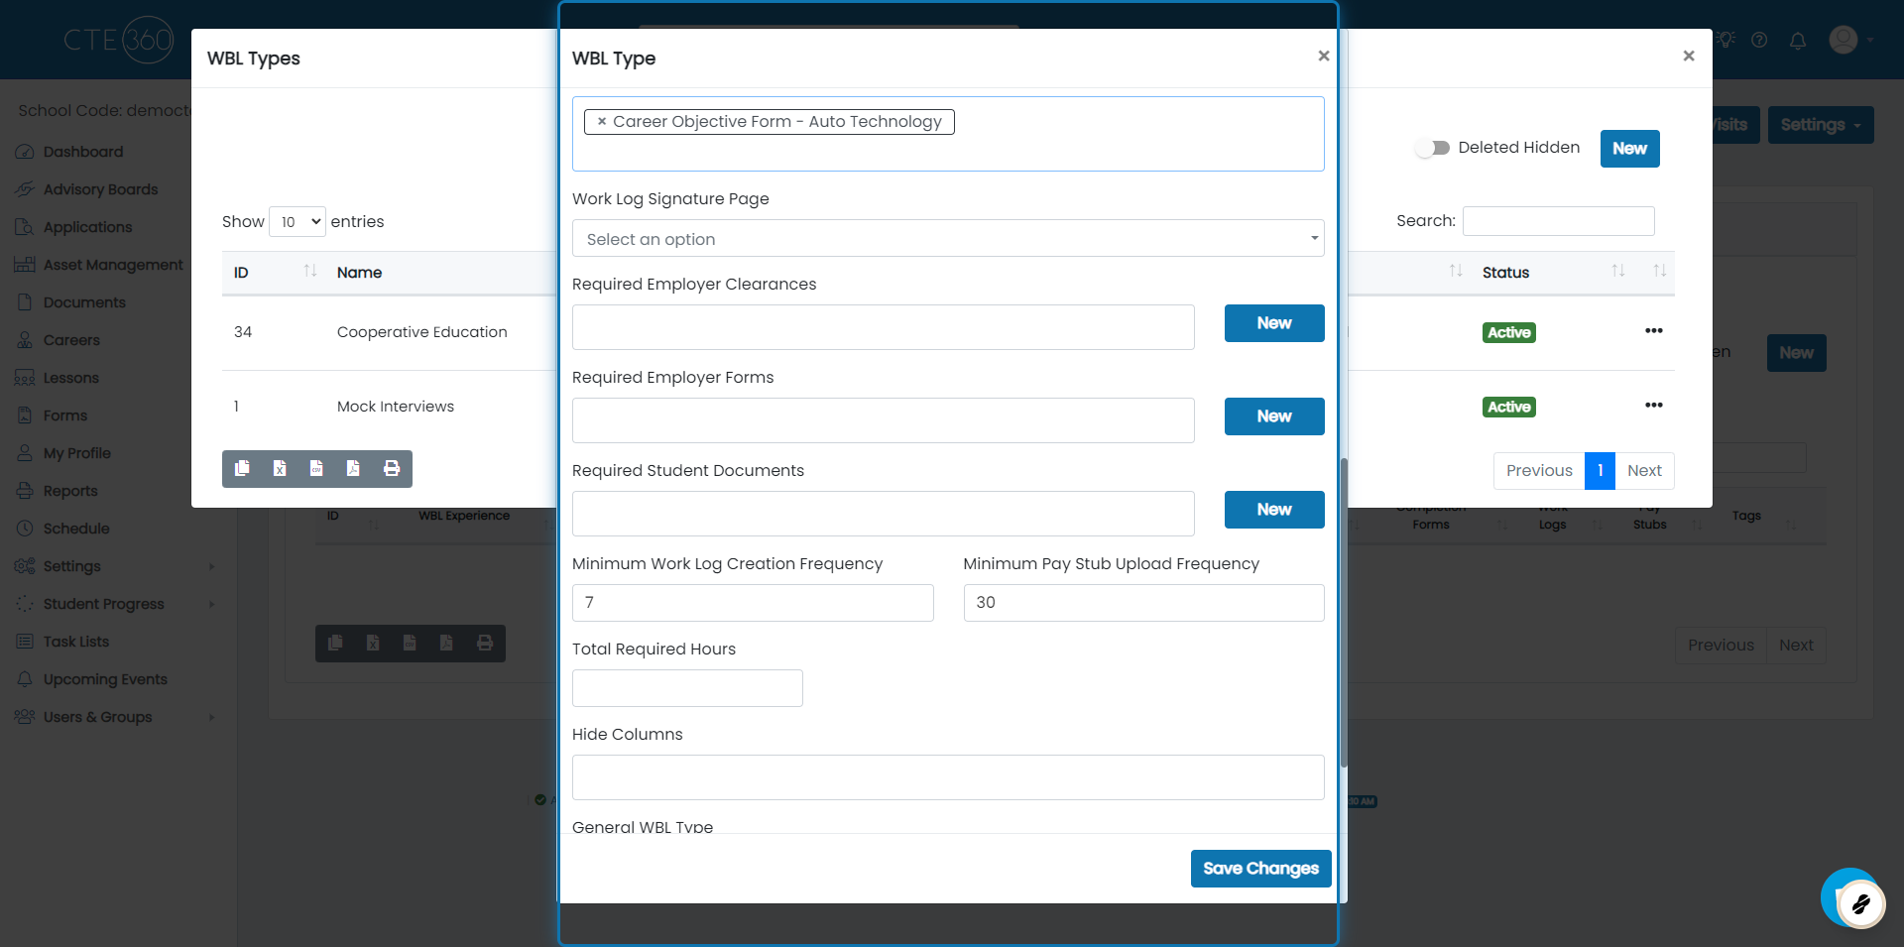Open Work Log Signature Page dropdown
The height and width of the screenshot is (947, 1904).
(x=948, y=238)
